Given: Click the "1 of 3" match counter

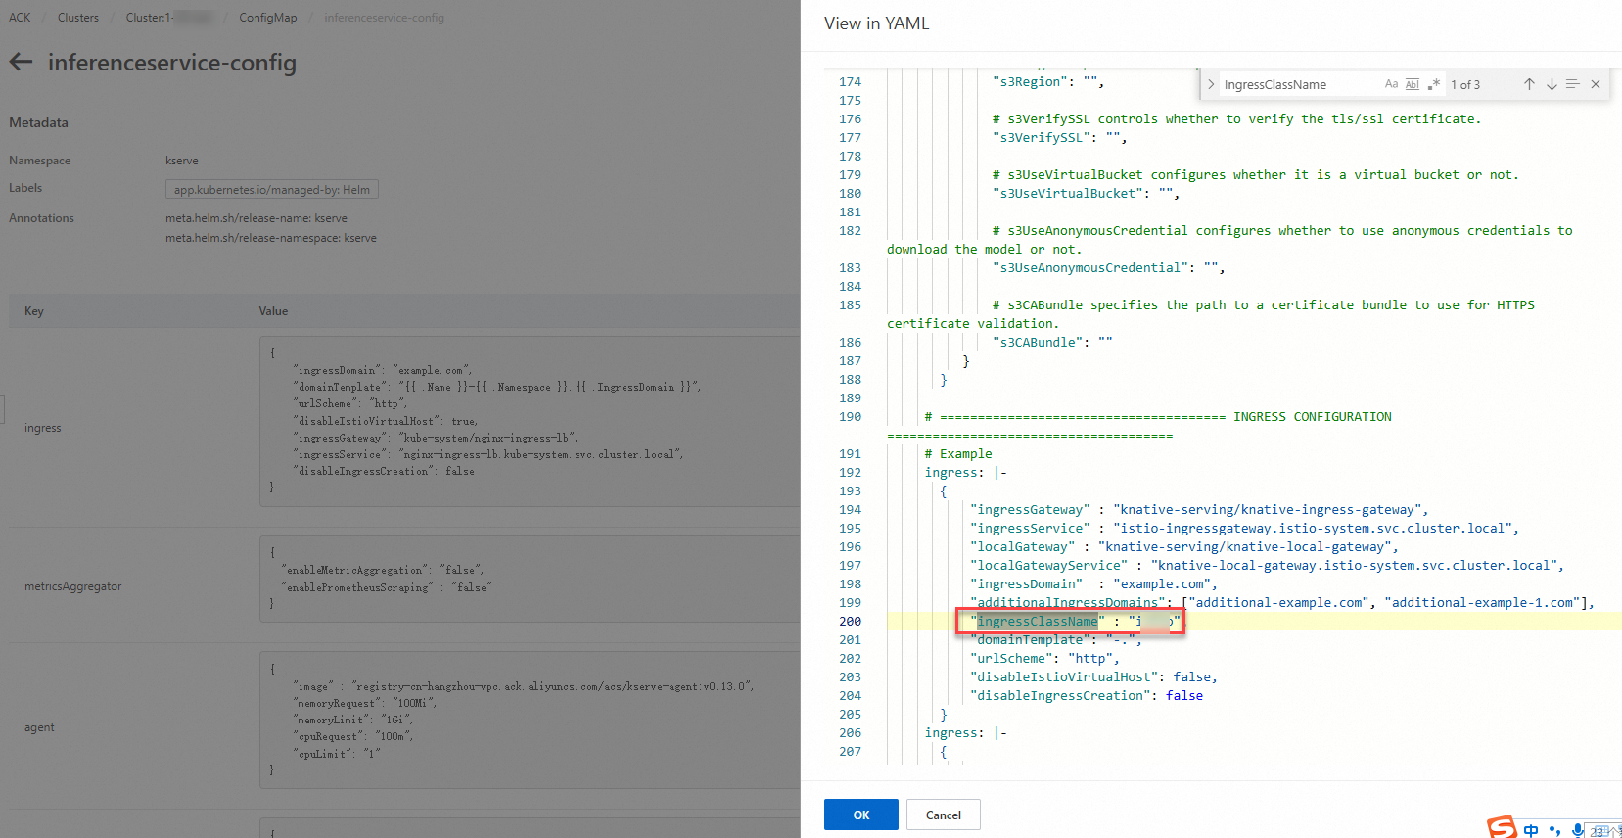Looking at the screenshot, I should click(x=1465, y=85).
